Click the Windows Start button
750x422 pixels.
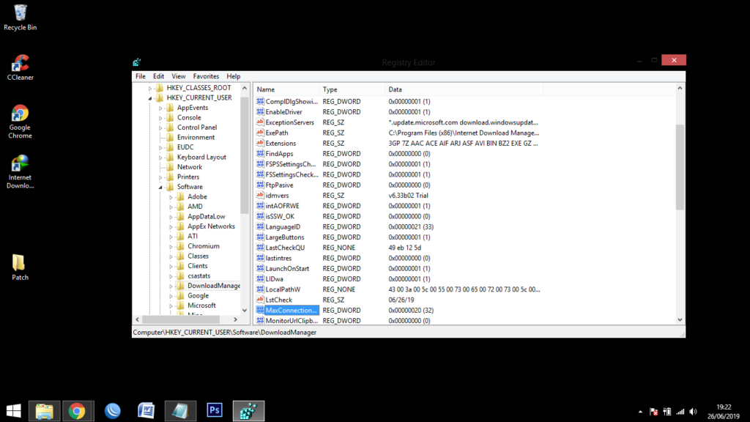coord(13,410)
